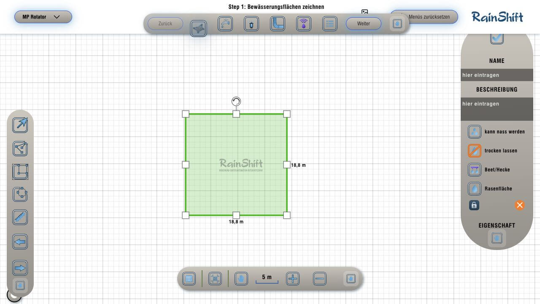Image resolution: width=540 pixels, height=304 pixels.
Task: Click the left toolbar move-hand handle
Action: point(20,285)
